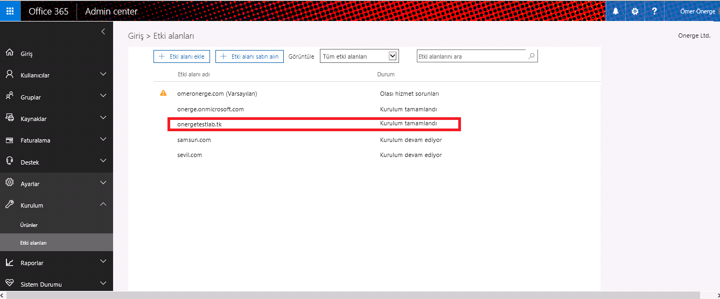Open the Kullanıcılar menu label
The width and height of the screenshot is (720, 299).
click(x=35, y=75)
